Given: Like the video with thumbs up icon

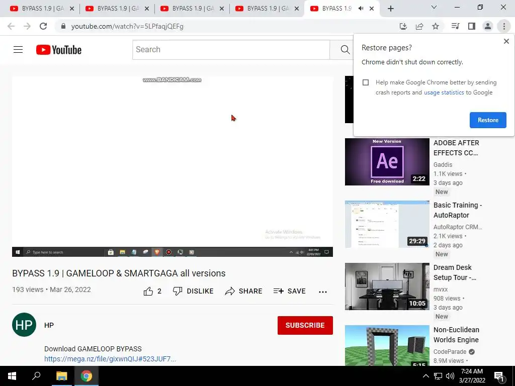Looking at the screenshot, I should point(148,291).
